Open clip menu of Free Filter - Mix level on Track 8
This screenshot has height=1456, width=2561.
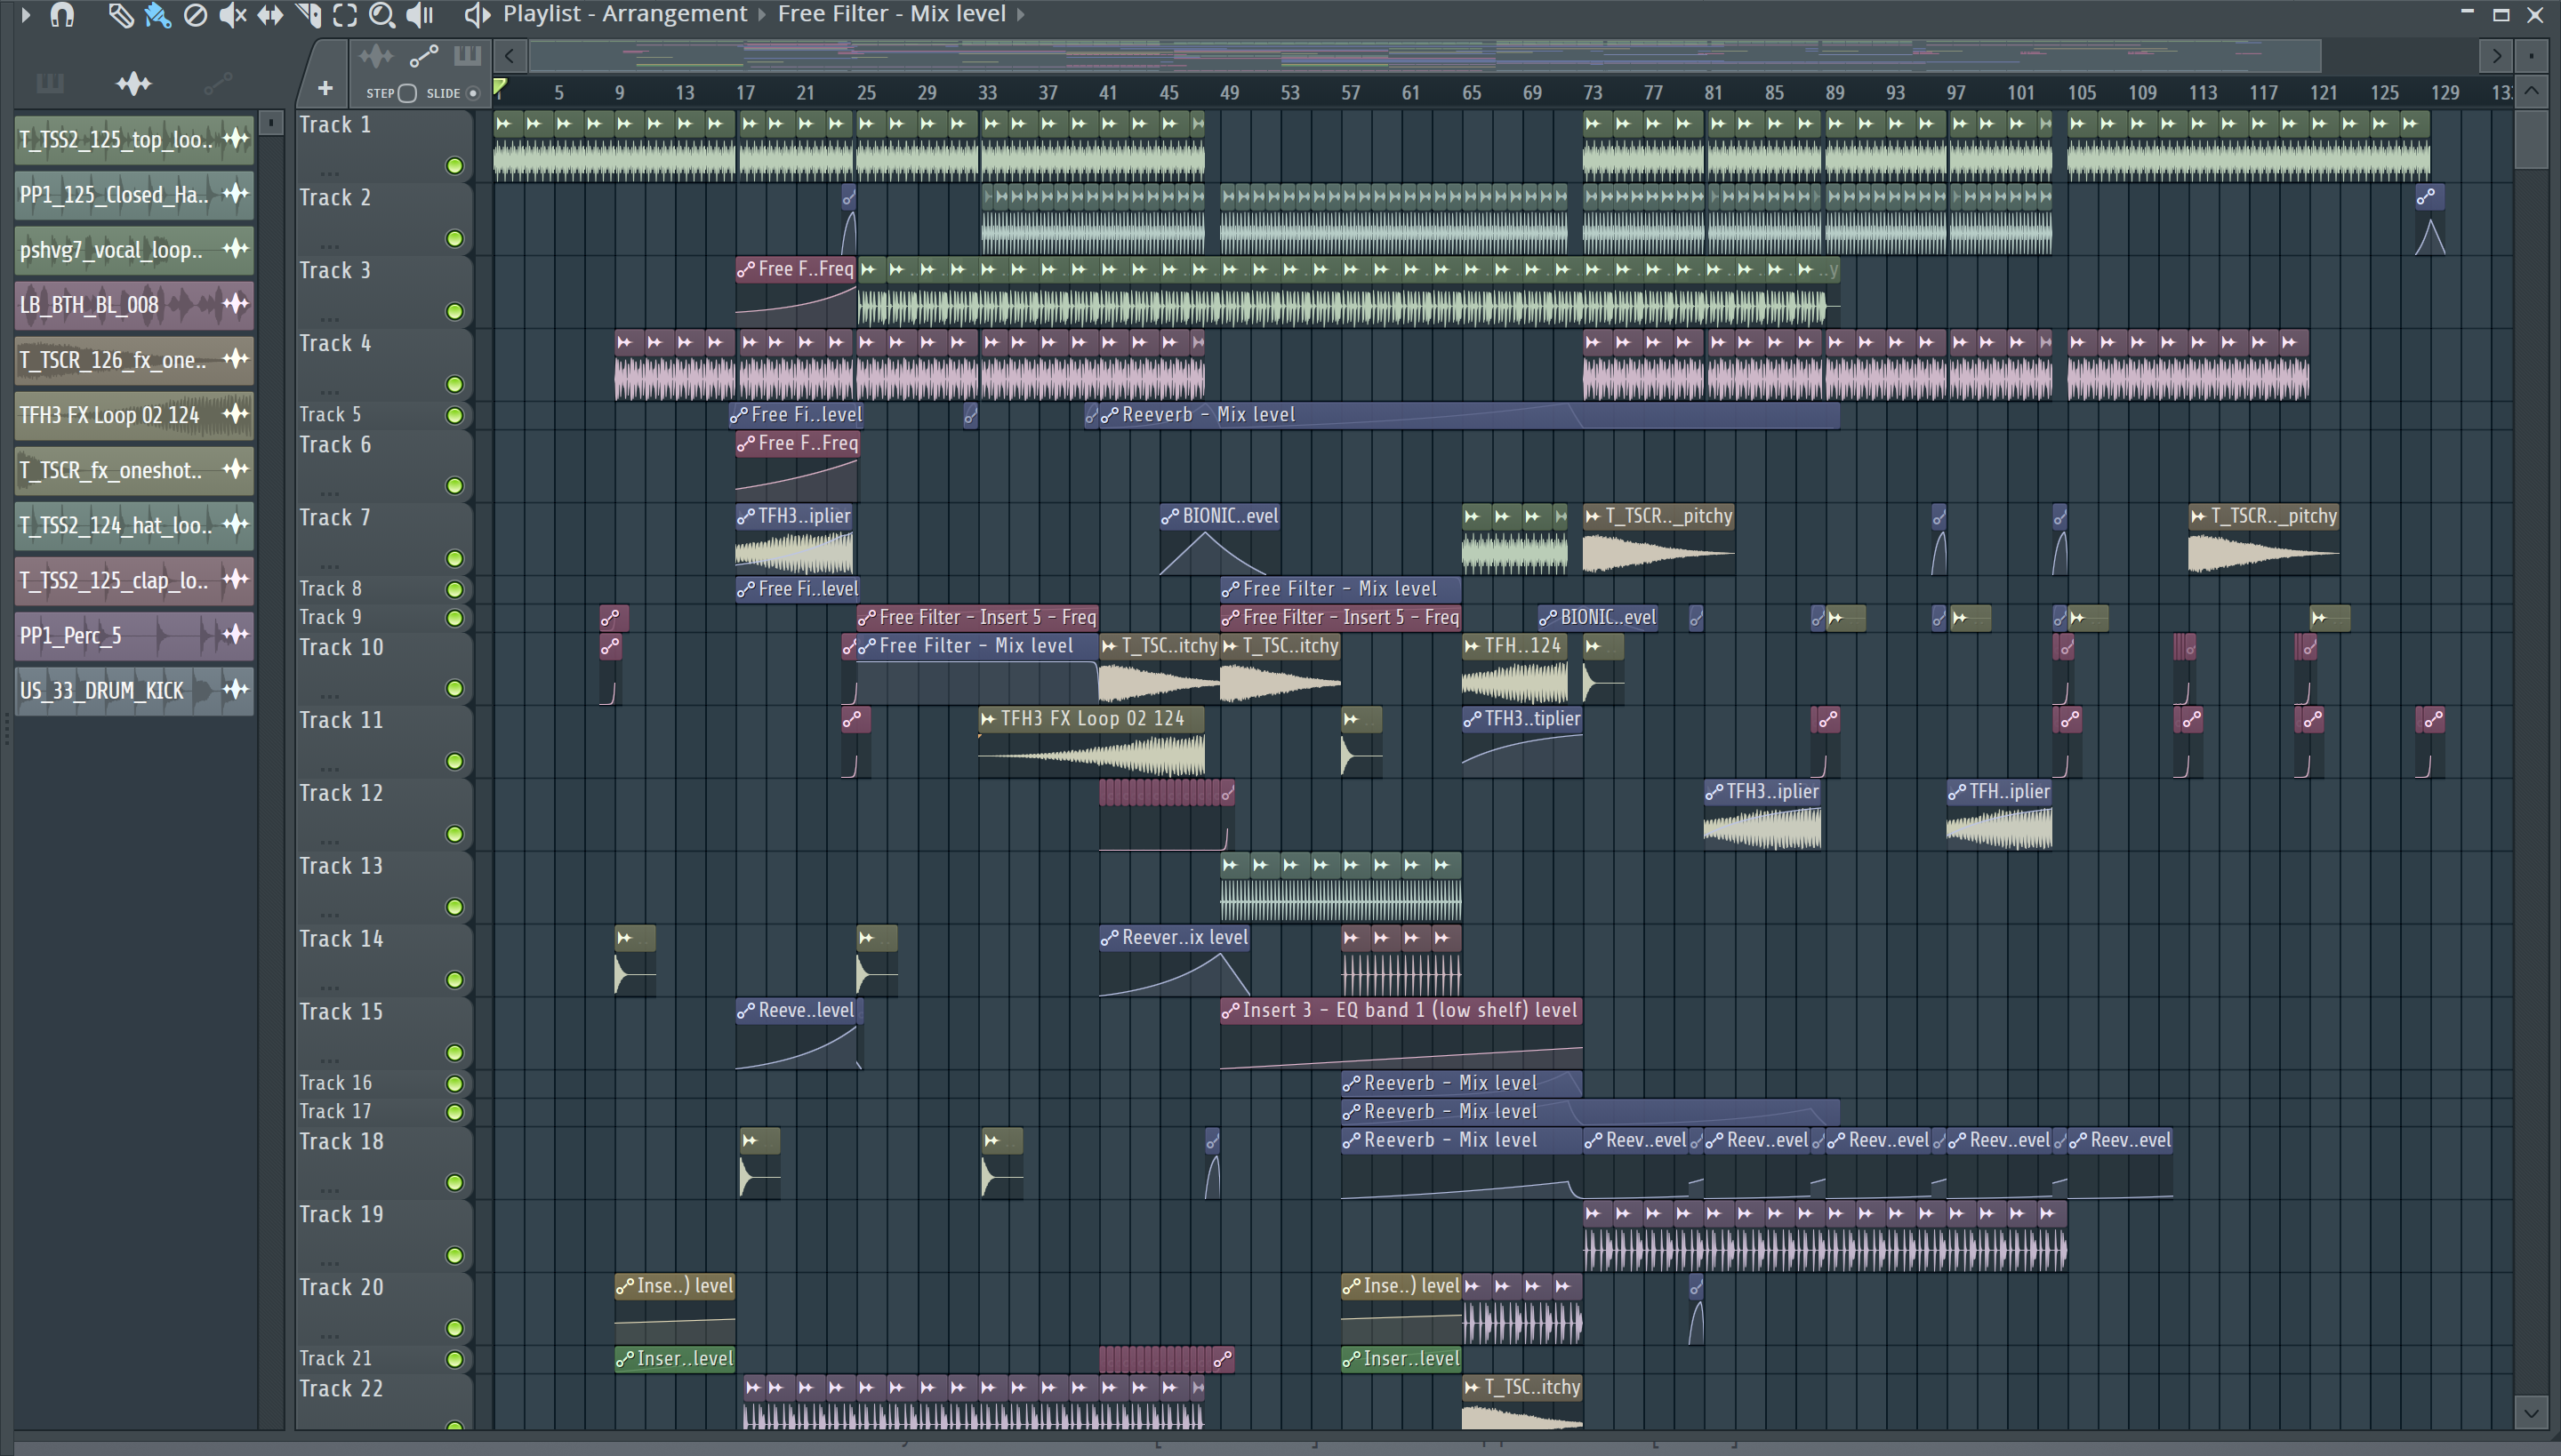pos(1231,590)
